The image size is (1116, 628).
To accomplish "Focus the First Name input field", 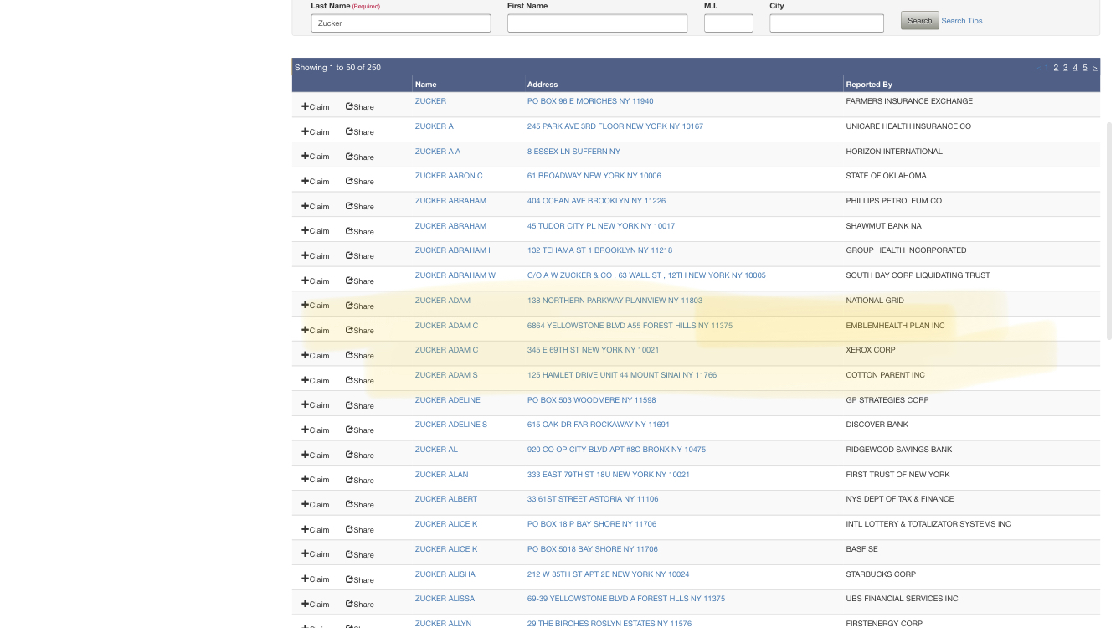I will tap(597, 23).
